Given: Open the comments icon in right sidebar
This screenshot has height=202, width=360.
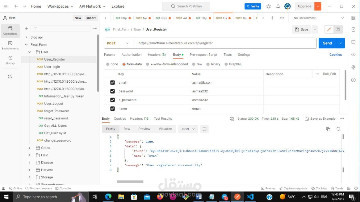Looking at the screenshot, I should point(353,42).
